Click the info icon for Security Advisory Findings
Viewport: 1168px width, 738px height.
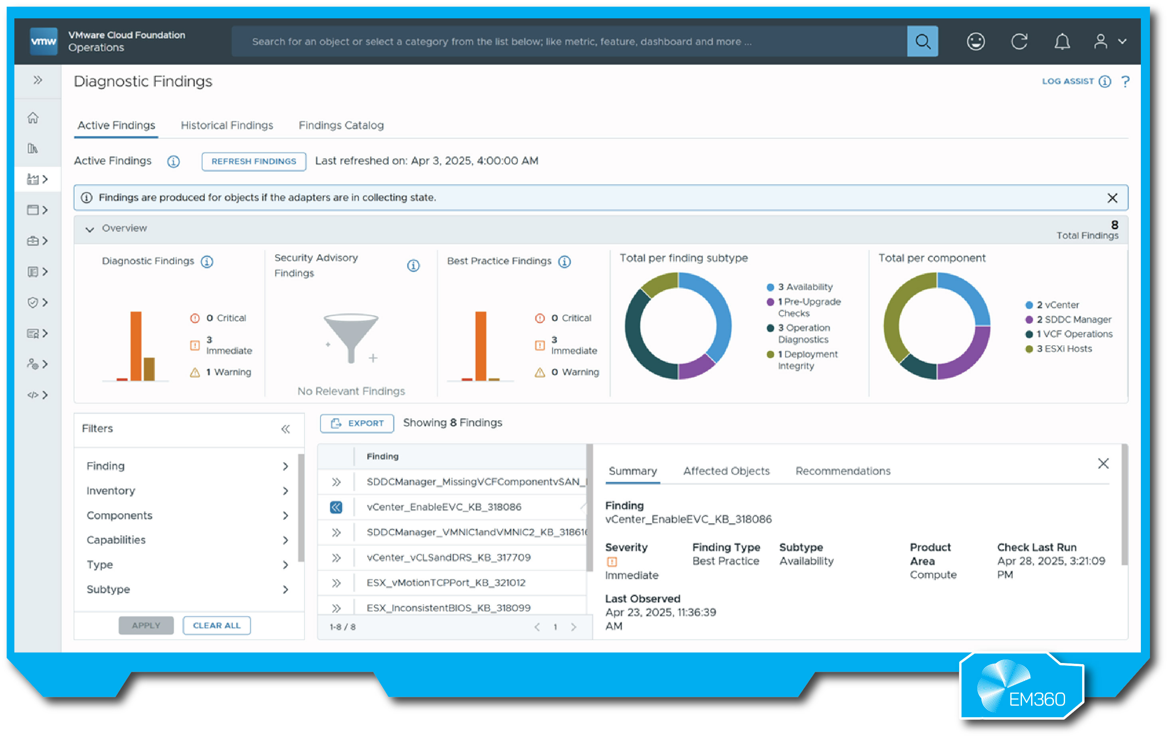[x=413, y=266]
